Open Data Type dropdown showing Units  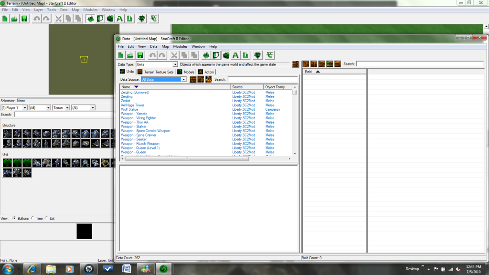tap(157, 64)
